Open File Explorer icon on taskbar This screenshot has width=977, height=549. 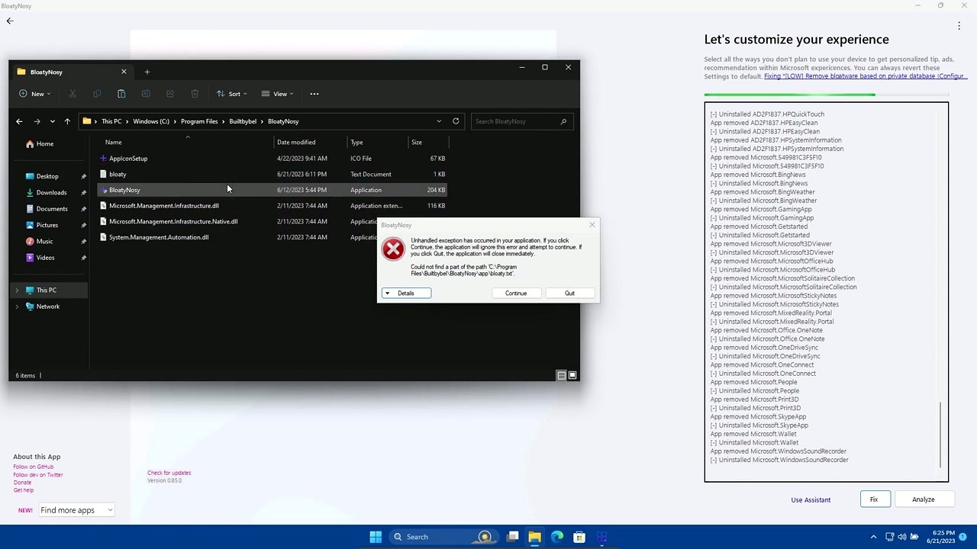tap(534, 536)
